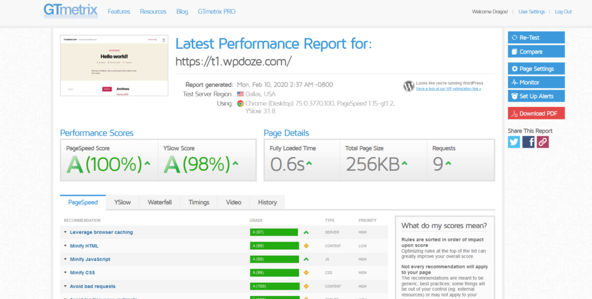Click the tested URL https://t1.wpdoze.com/
Screen dimensions: 592x299
[x=234, y=61]
